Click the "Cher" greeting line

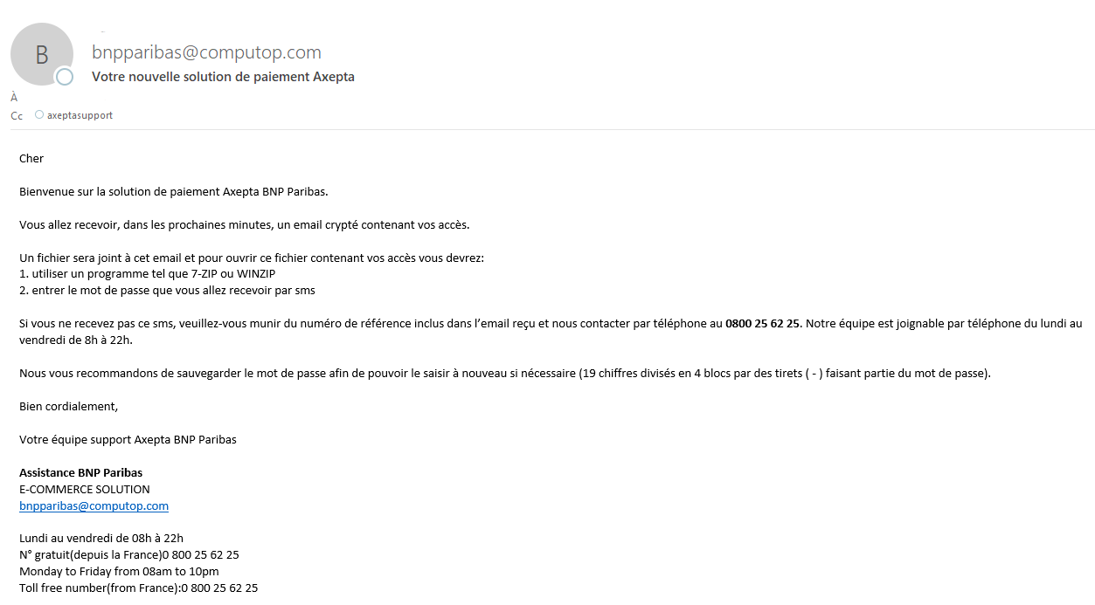[x=31, y=159]
